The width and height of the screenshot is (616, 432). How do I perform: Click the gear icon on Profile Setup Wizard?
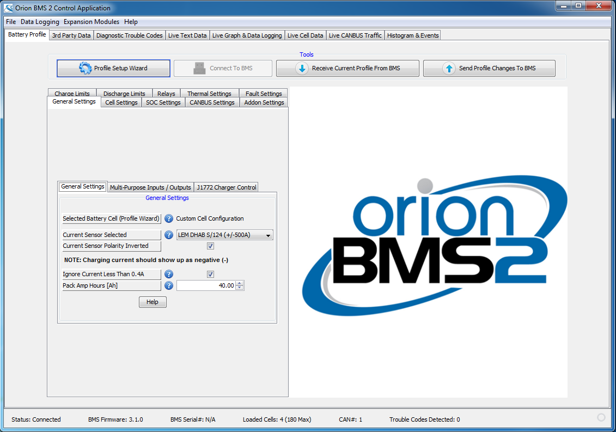coord(86,68)
